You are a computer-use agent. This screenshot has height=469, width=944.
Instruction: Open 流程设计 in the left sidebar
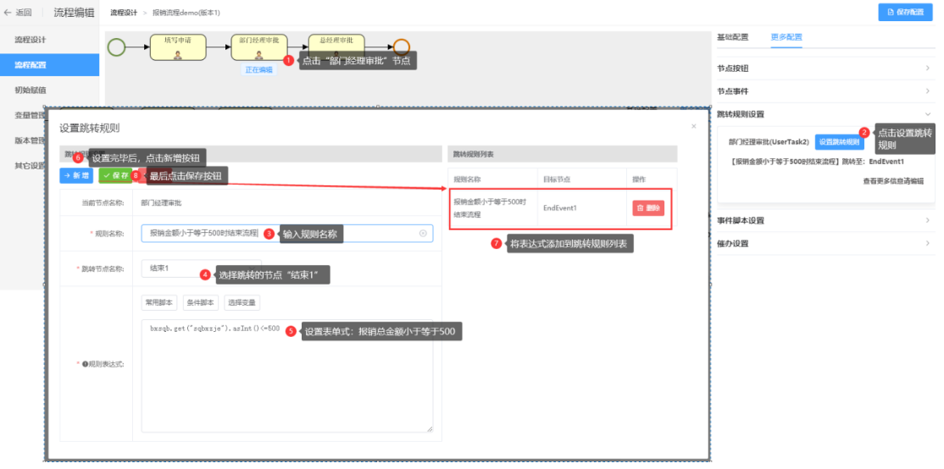[31, 40]
